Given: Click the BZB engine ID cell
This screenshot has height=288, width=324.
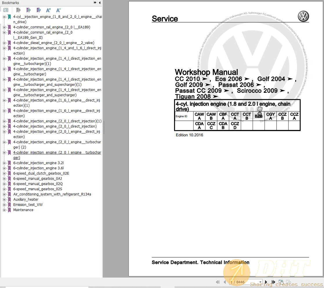Looking at the screenshot, I should click(258, 116).
